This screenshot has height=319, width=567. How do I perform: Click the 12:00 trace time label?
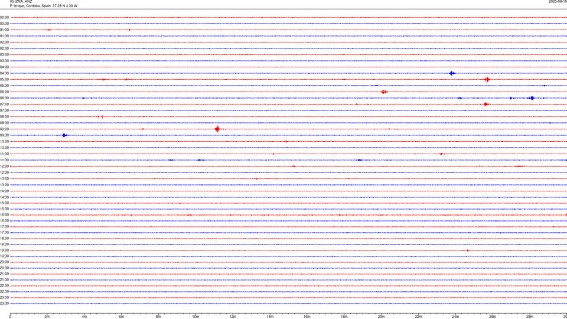(x=4, y=167)
